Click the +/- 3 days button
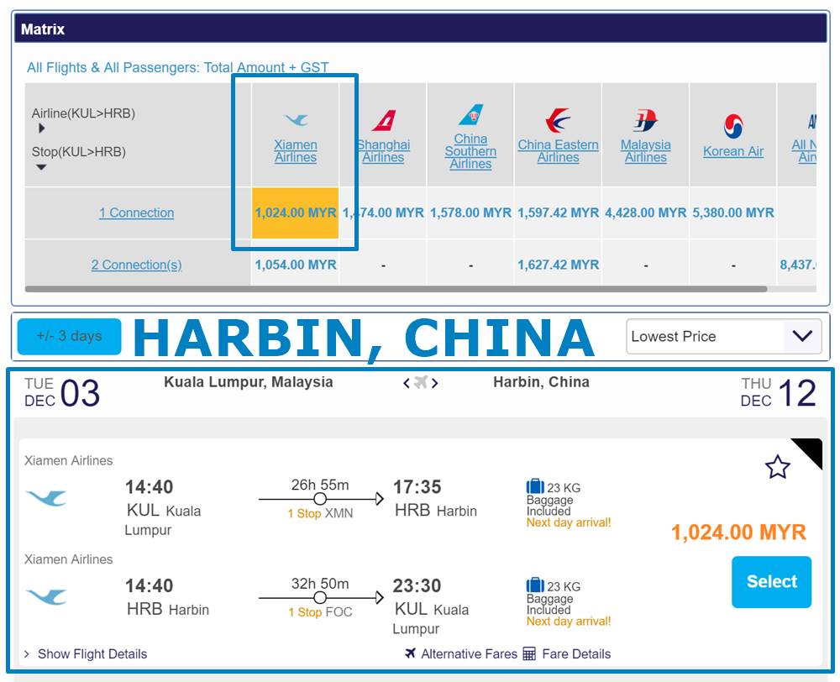 point(69,337)
